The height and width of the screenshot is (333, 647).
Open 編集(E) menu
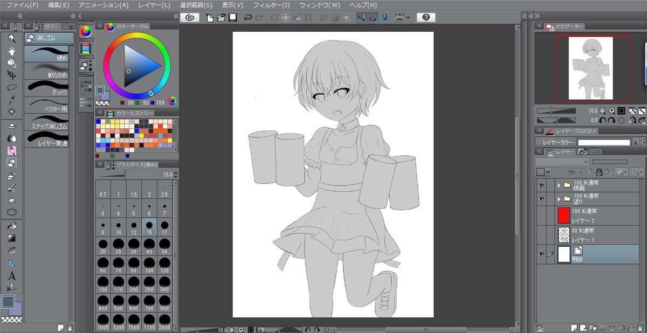click(x=58, y=5)
